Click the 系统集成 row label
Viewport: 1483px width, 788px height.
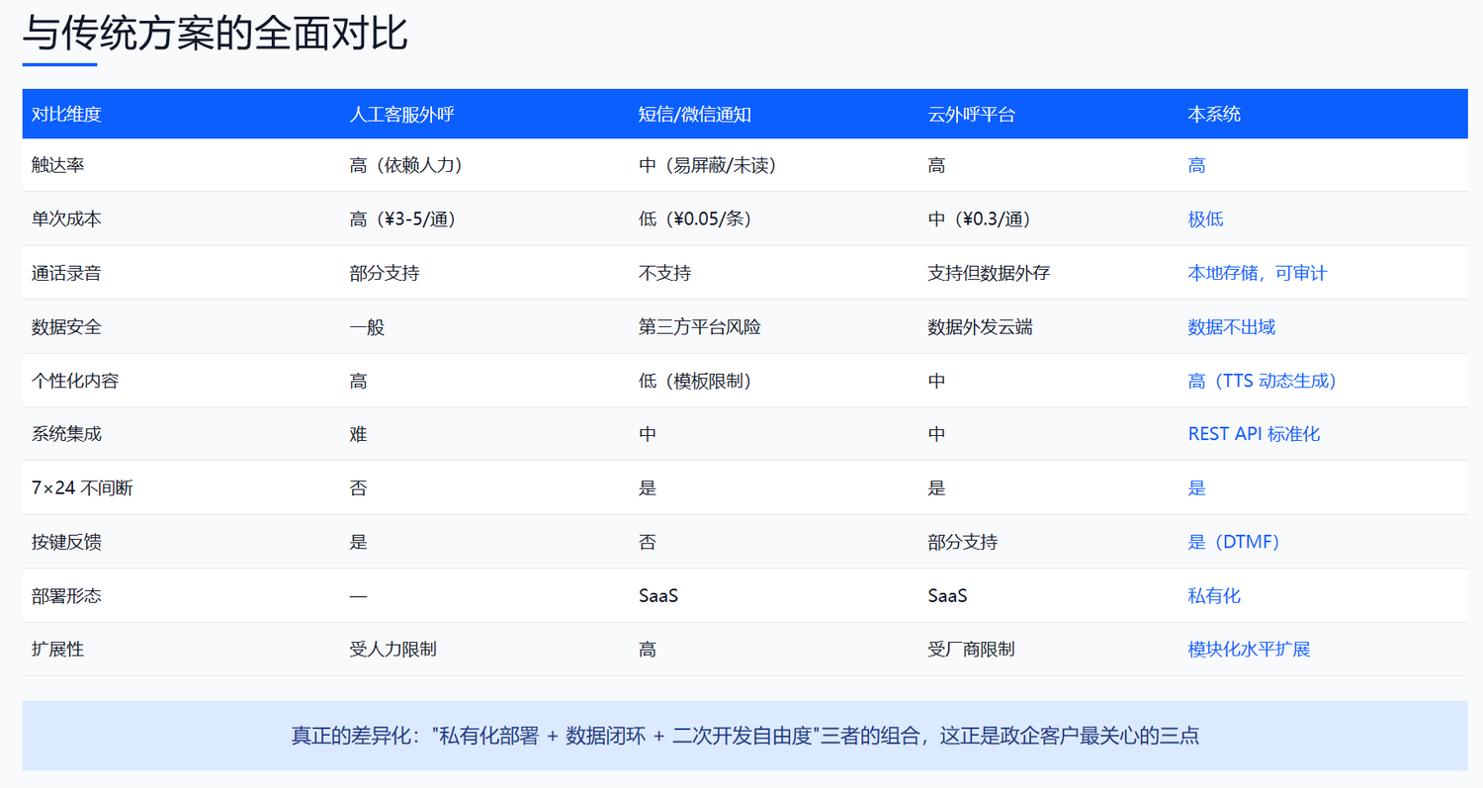pyautogui.click(x=66, y=434)
